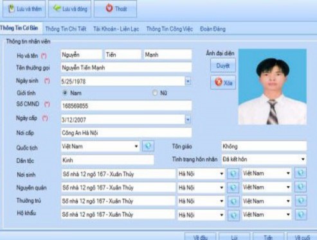The image size is (317, 240).
Task: Click the Nguyên quán address field
Action: tap(118, 187)
